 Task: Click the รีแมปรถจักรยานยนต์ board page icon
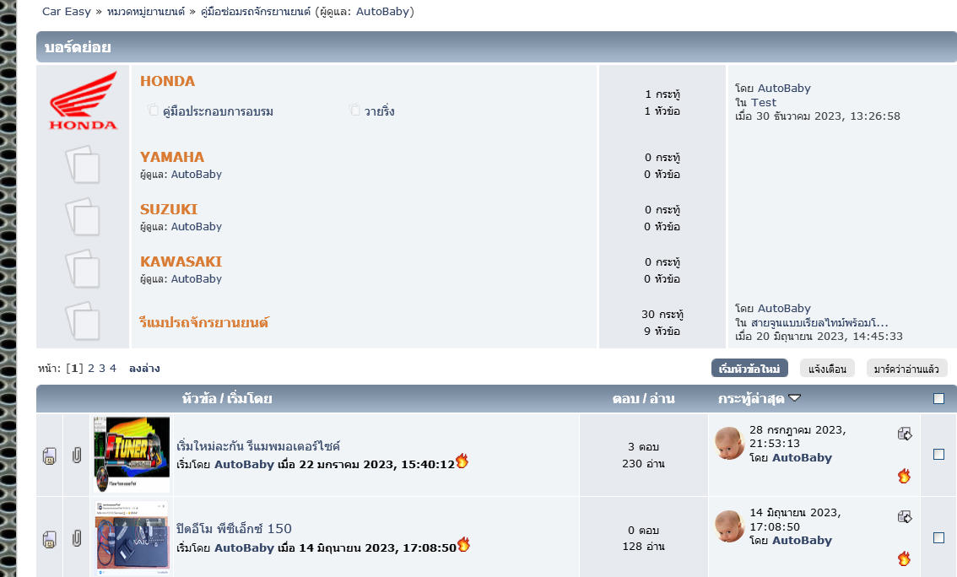[83, 321]
